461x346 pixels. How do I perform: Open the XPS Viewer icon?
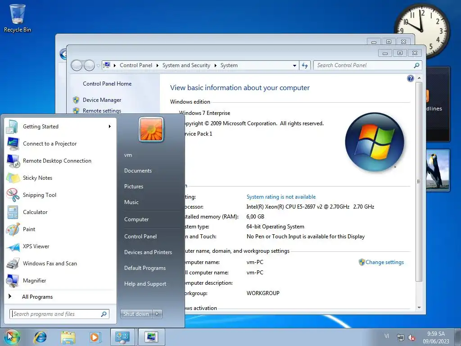13,246
